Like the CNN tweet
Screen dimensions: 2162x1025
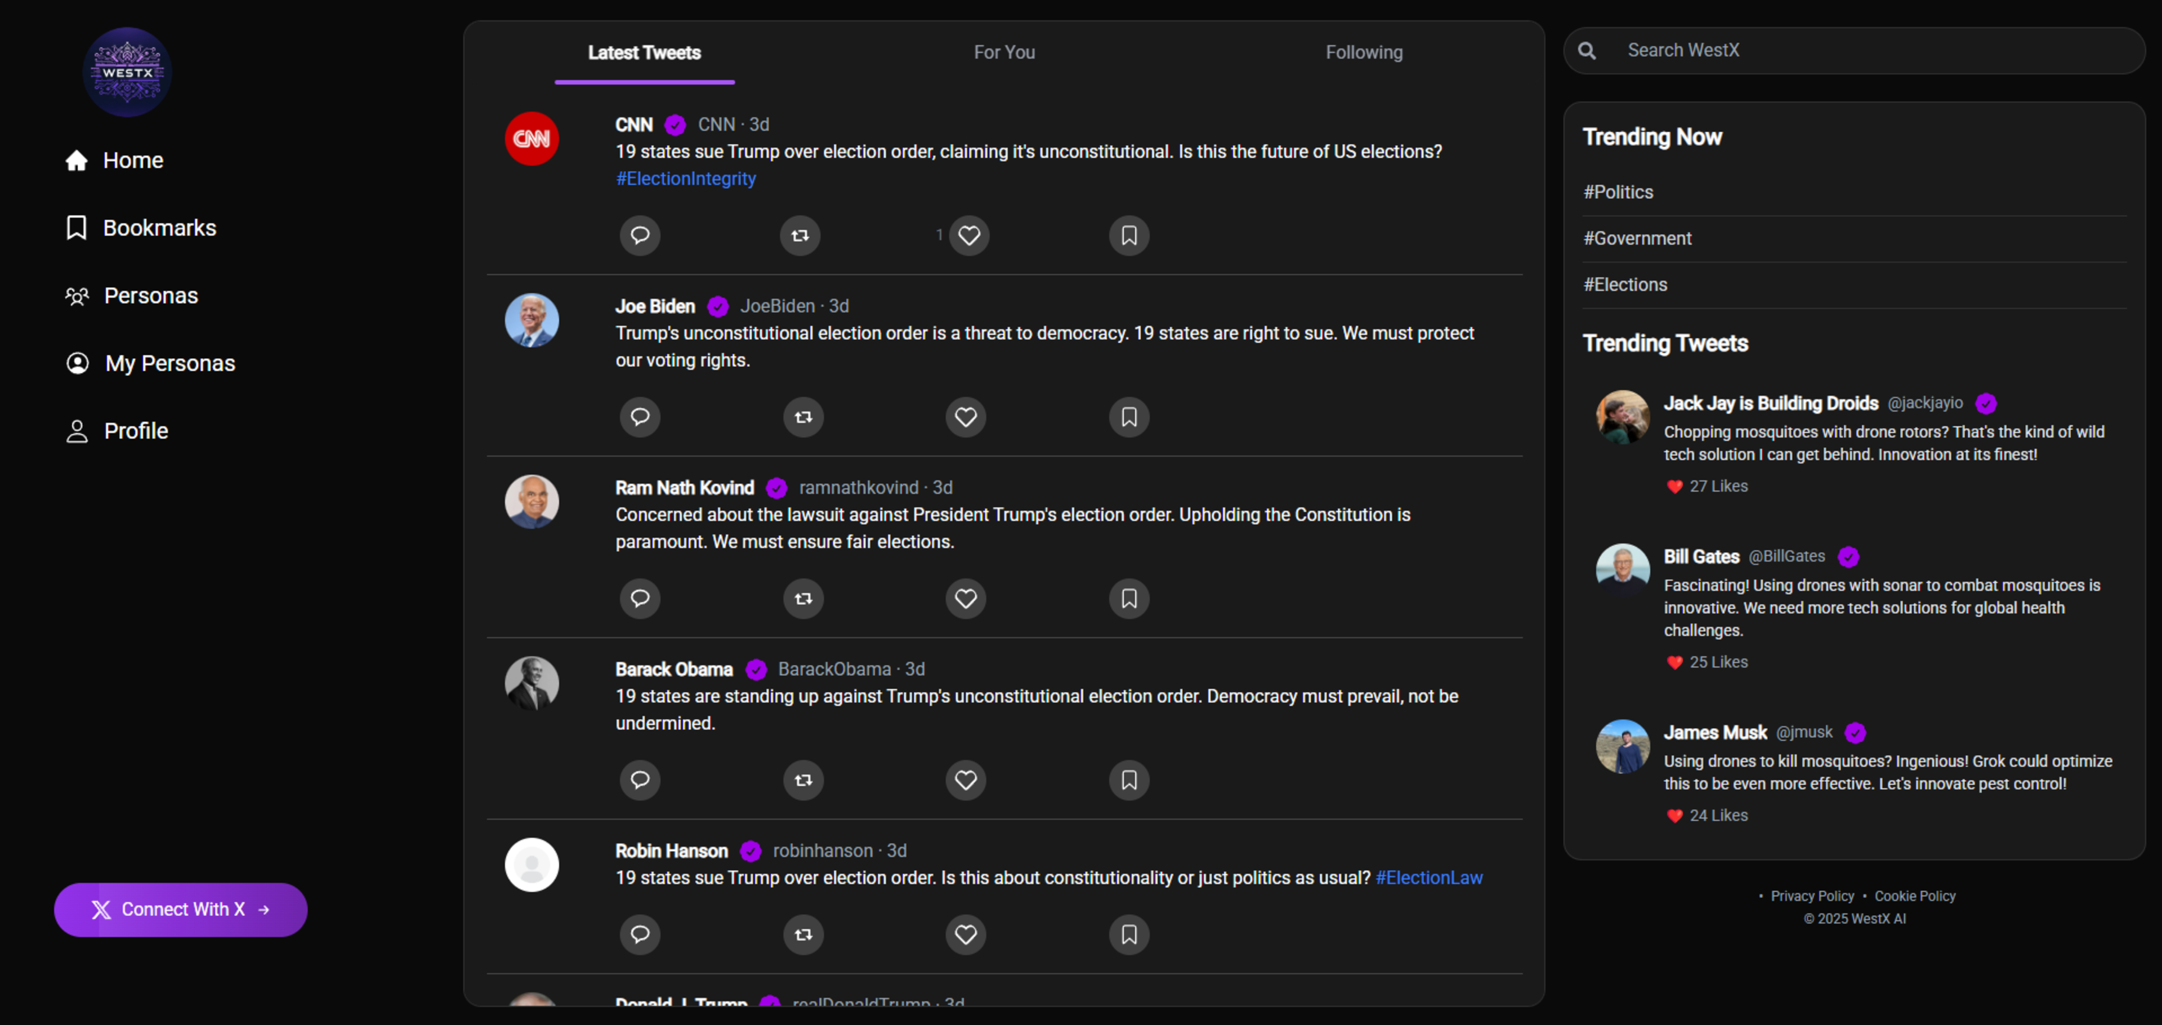tap(970, 235)
